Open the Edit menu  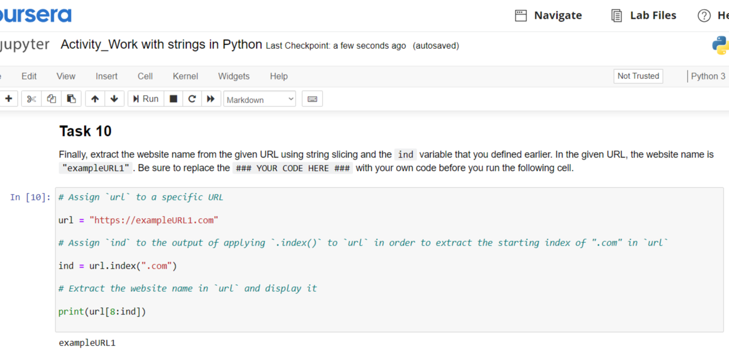click(29, 76)
